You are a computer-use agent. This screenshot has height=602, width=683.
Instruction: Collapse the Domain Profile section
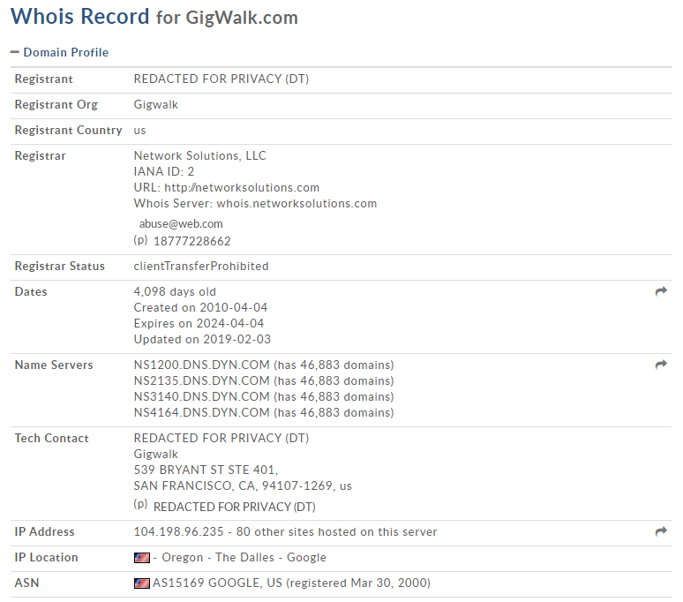click(x=60, y=52)
